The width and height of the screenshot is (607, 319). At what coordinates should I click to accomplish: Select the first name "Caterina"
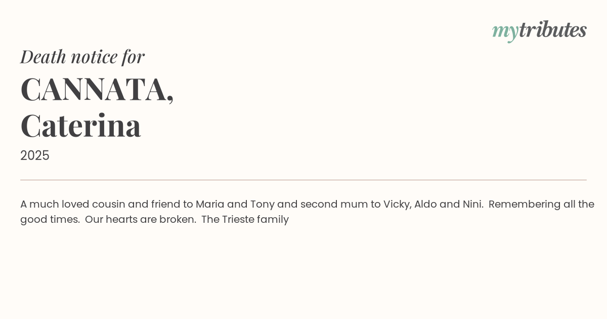tap(81, 126)
